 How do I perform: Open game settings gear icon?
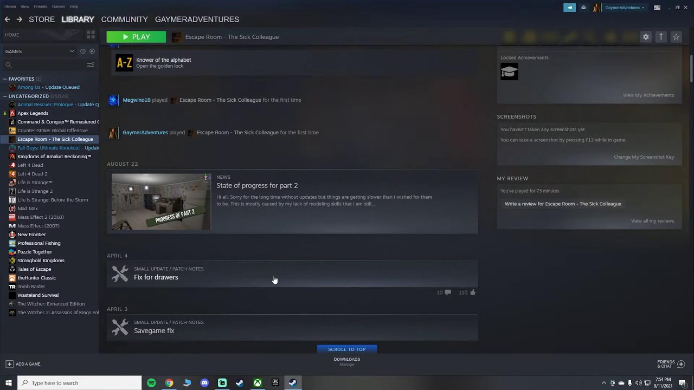646,37
